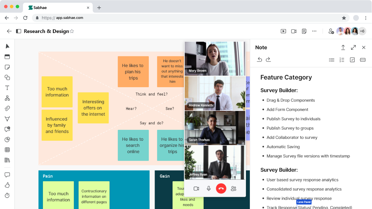Select the 'Influenced by family and friends' sticky

point(57,125)
